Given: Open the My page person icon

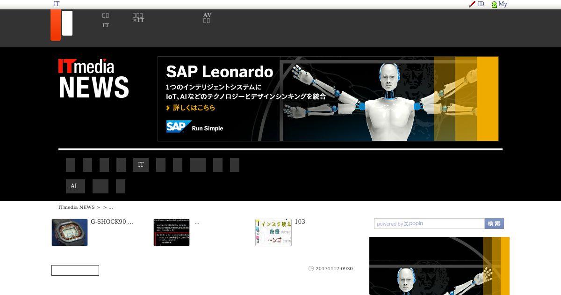Looking at the screenshot, I should click(494, 4).
